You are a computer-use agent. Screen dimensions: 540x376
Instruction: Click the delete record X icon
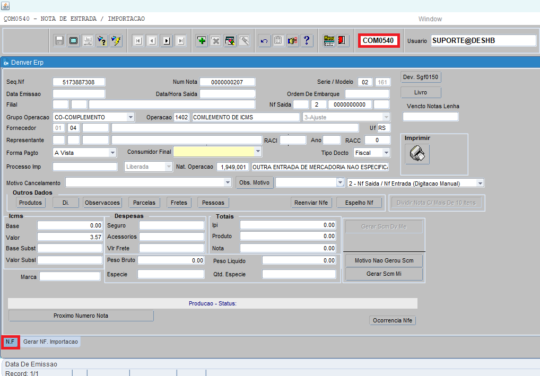coord(215,41)
